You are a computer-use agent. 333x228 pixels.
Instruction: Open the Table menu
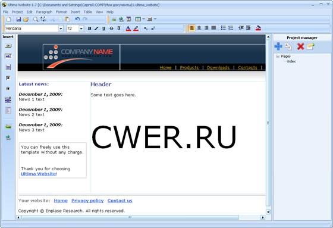coord(88,12)
